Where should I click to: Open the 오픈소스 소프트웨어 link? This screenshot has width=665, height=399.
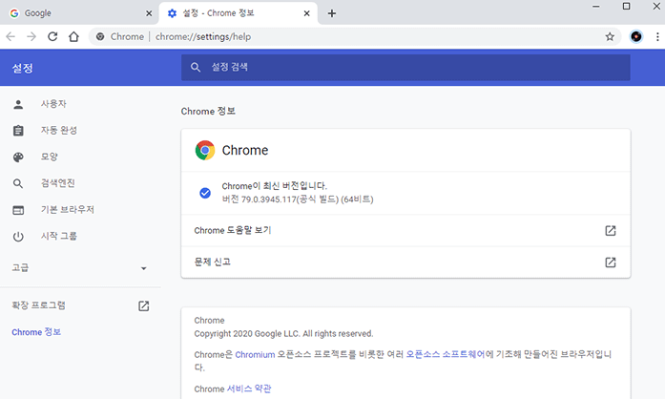click(446, 354)
